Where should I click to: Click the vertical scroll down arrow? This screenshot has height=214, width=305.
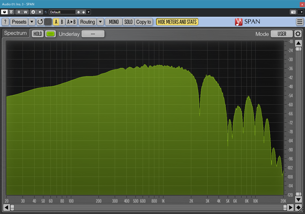click(299, 200)
